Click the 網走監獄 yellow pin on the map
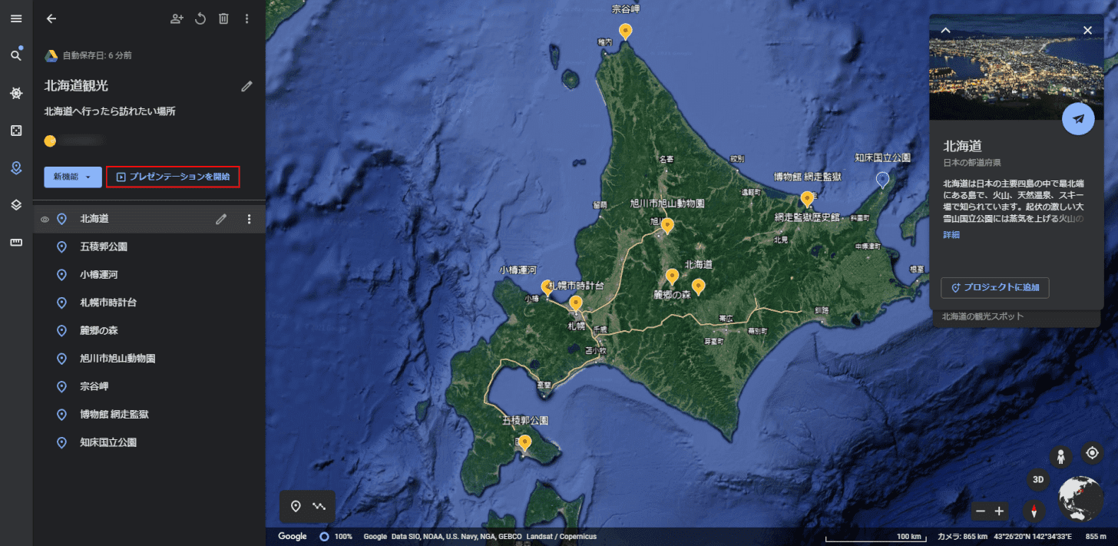Image resolution: width=1118 pixels, height=546 pixels. click(807, 200)
